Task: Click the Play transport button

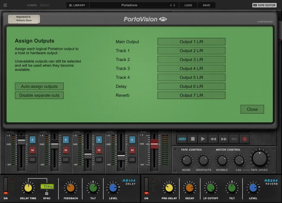Action: (203, 139)
